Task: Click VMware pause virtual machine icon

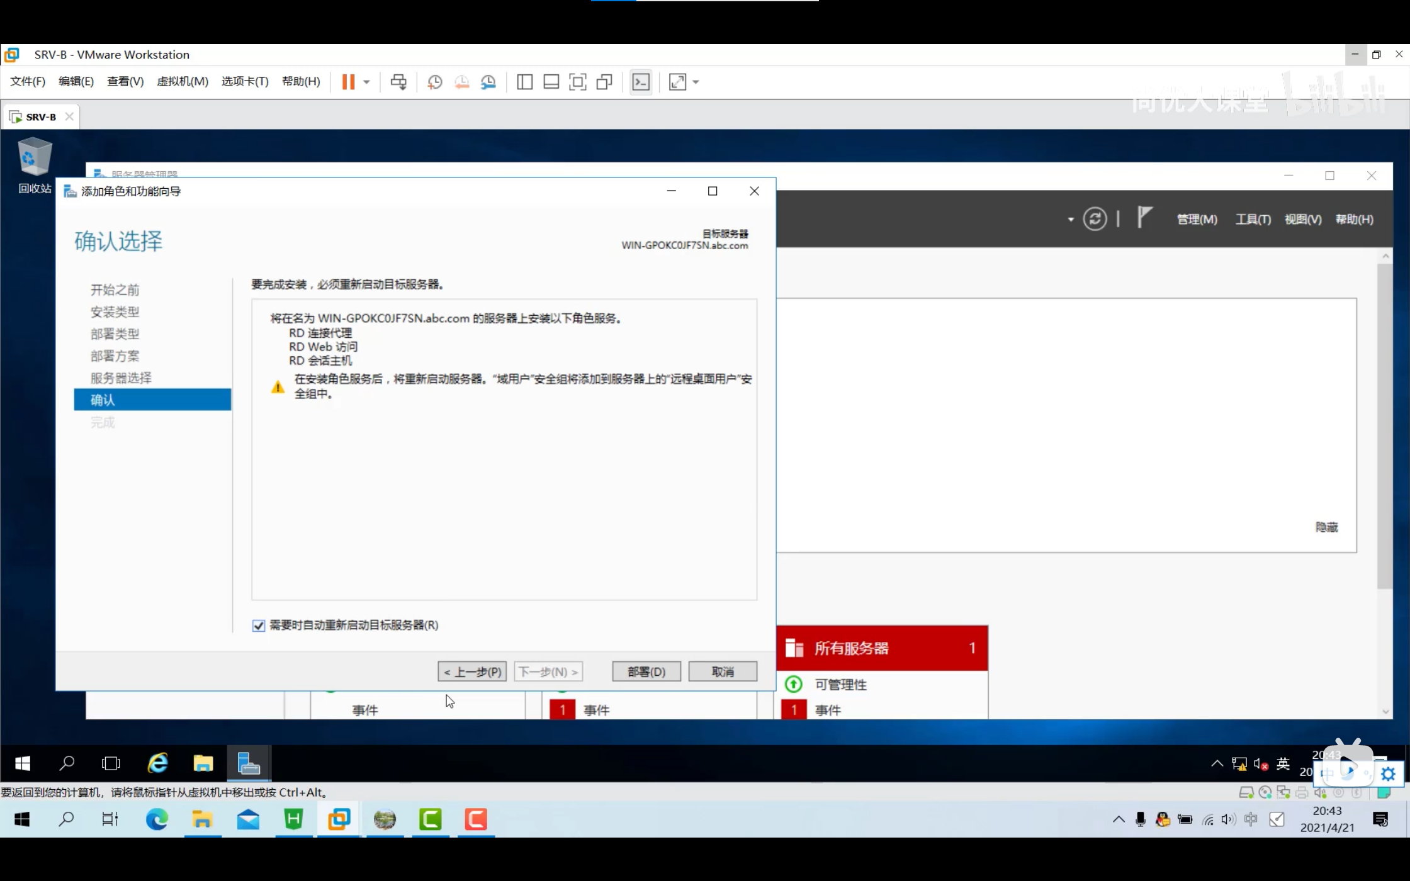Action: click(348, 82)
